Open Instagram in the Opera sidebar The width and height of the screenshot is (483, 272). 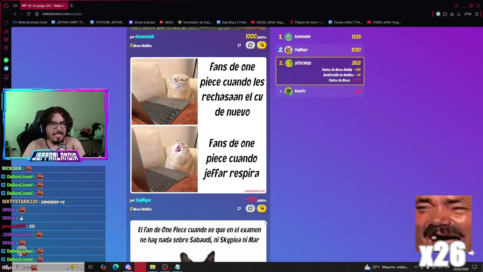click(x=6, y=77)
